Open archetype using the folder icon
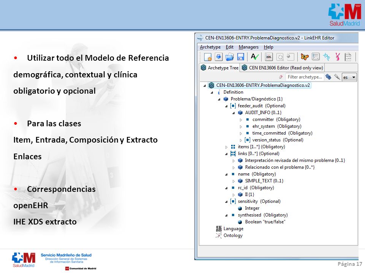The image size is (365, 273). click(x=230, y=57)
